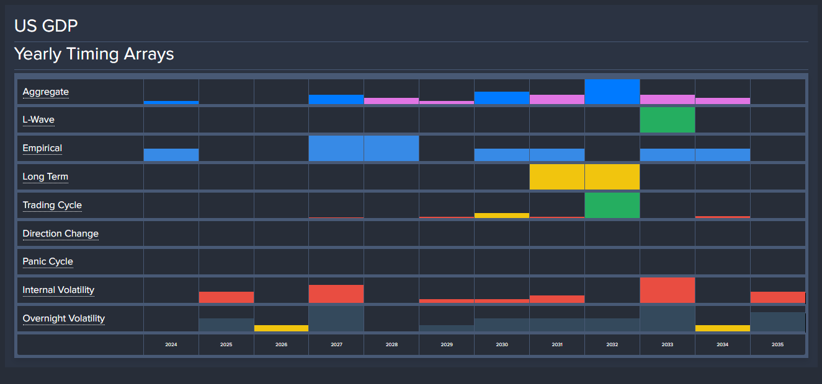Click the blue Empirical bar for 2027
Image resolution: width=822 pixels, height=384 pixels.
(x=336, y=149)
